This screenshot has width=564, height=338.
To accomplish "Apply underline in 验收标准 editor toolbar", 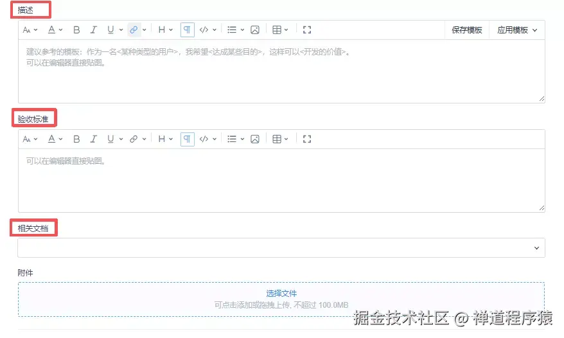I will (x=110, y=139).
